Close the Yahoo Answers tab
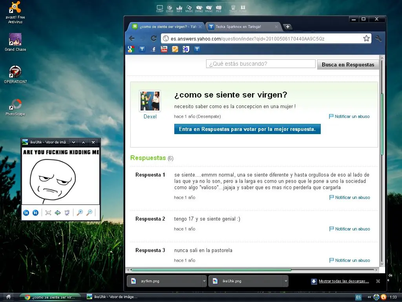 coord(200,27)
